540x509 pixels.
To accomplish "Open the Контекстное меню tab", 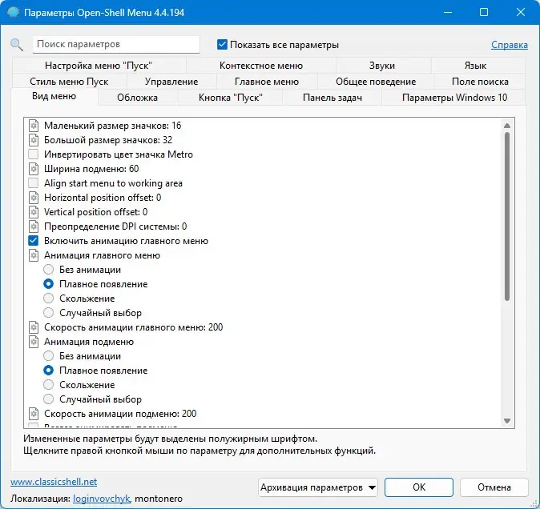I will pyautogui.click(x=261, y=66).
